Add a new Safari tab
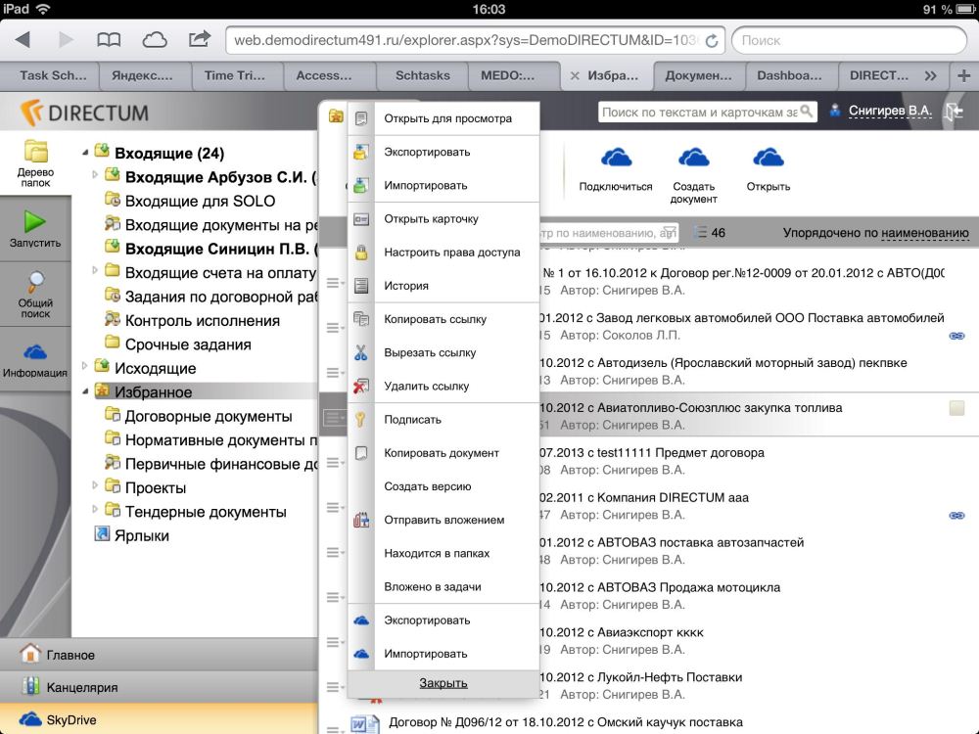979x734 pixels. click(963, 75)
